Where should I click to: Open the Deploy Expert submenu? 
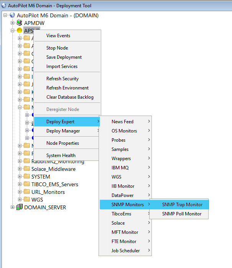coord(67,122)
